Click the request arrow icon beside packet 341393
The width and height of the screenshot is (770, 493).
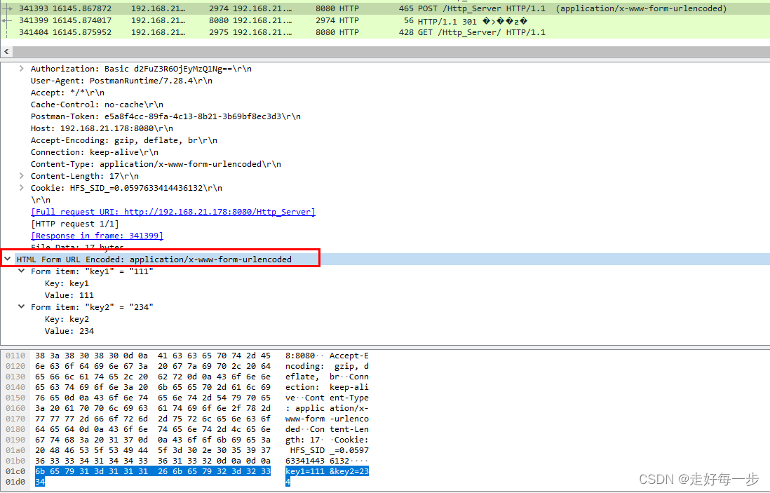(6, 8)
